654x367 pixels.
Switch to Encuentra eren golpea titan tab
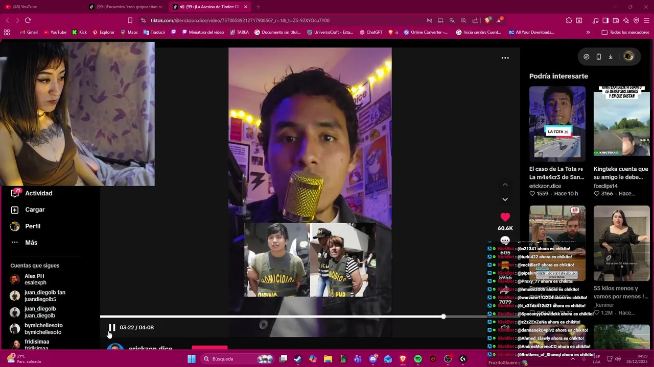[126, 7]
